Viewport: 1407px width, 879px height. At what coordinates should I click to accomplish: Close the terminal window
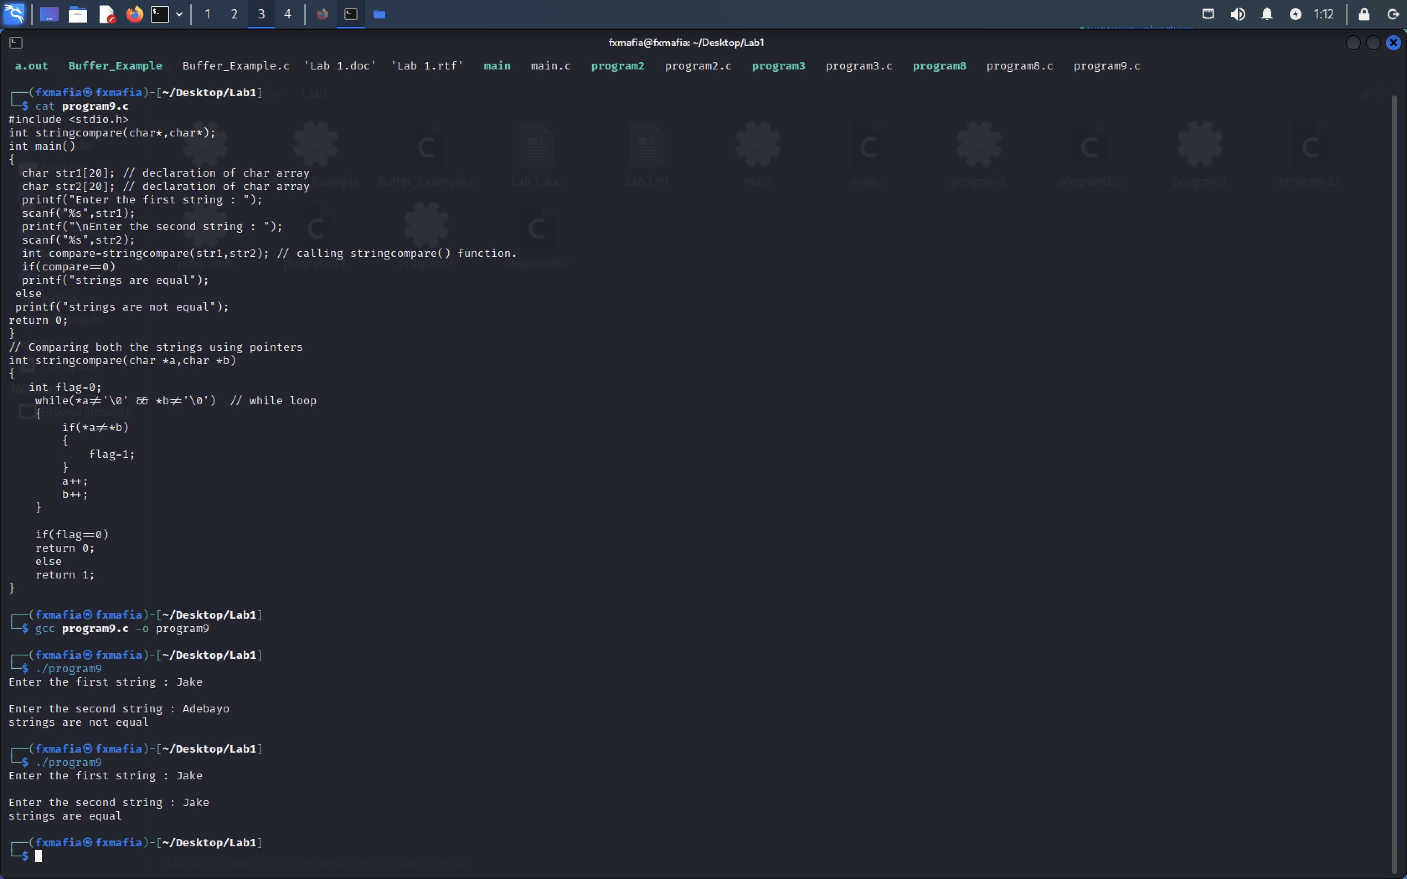coord(1394,42)
